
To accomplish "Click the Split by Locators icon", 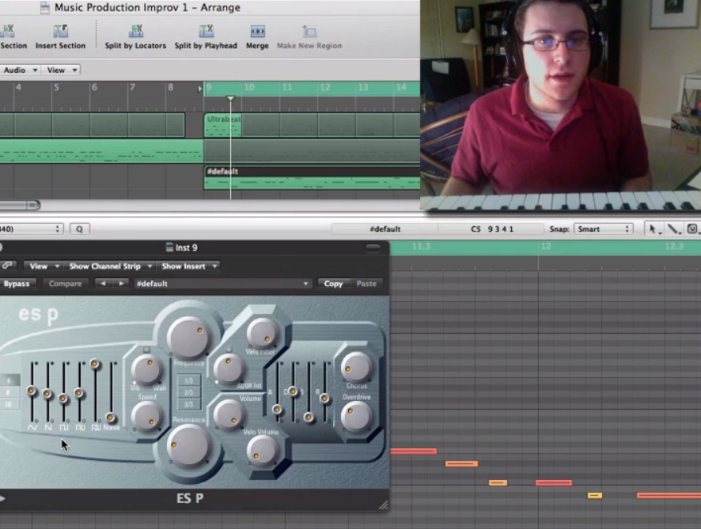I will [135, 32].
